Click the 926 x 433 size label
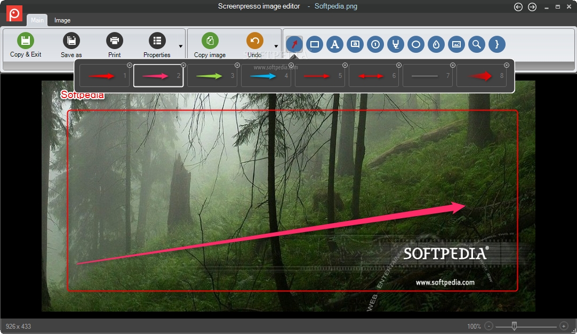 pos(19,327)
